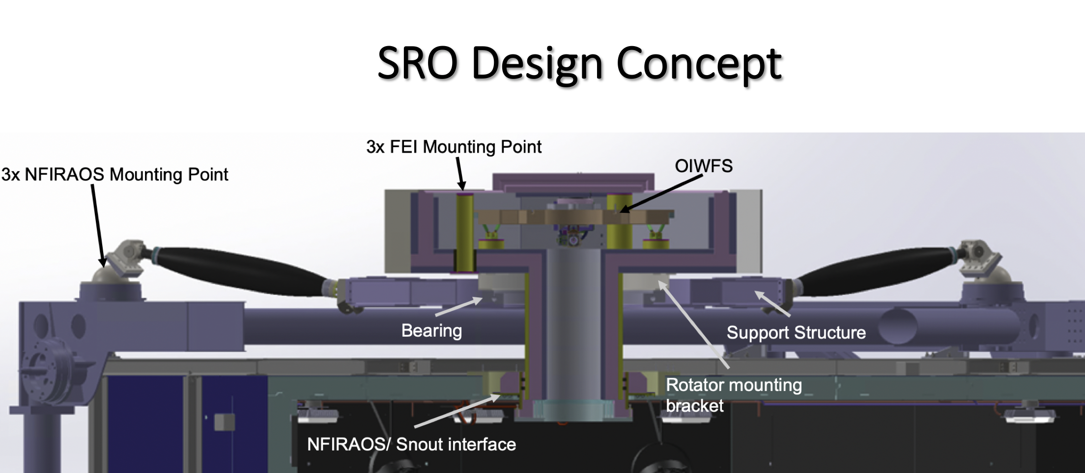
Task: Select the 3x FEI Mounting Point label
Action: coord(454,147)
